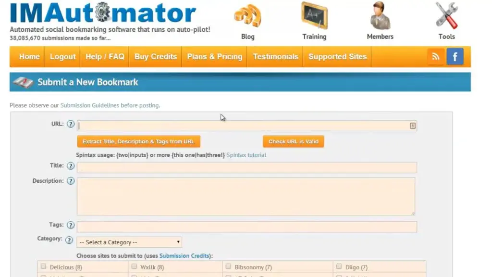The width and height of the screenshot is (492, 277).
Task: Click the Members text link
Action: 380,37
